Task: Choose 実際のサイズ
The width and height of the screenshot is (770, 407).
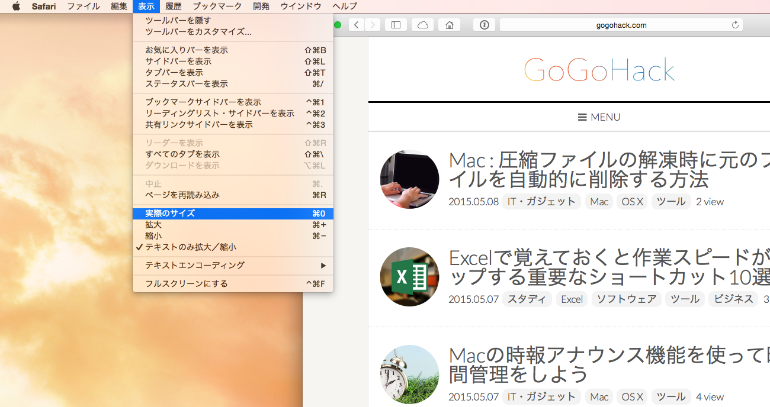Action: click(233, 214)
